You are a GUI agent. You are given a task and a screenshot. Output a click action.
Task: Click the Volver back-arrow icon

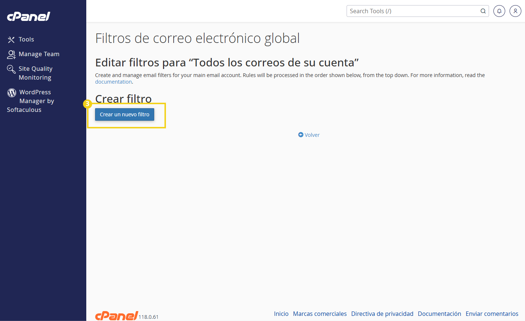pos(301,135)
